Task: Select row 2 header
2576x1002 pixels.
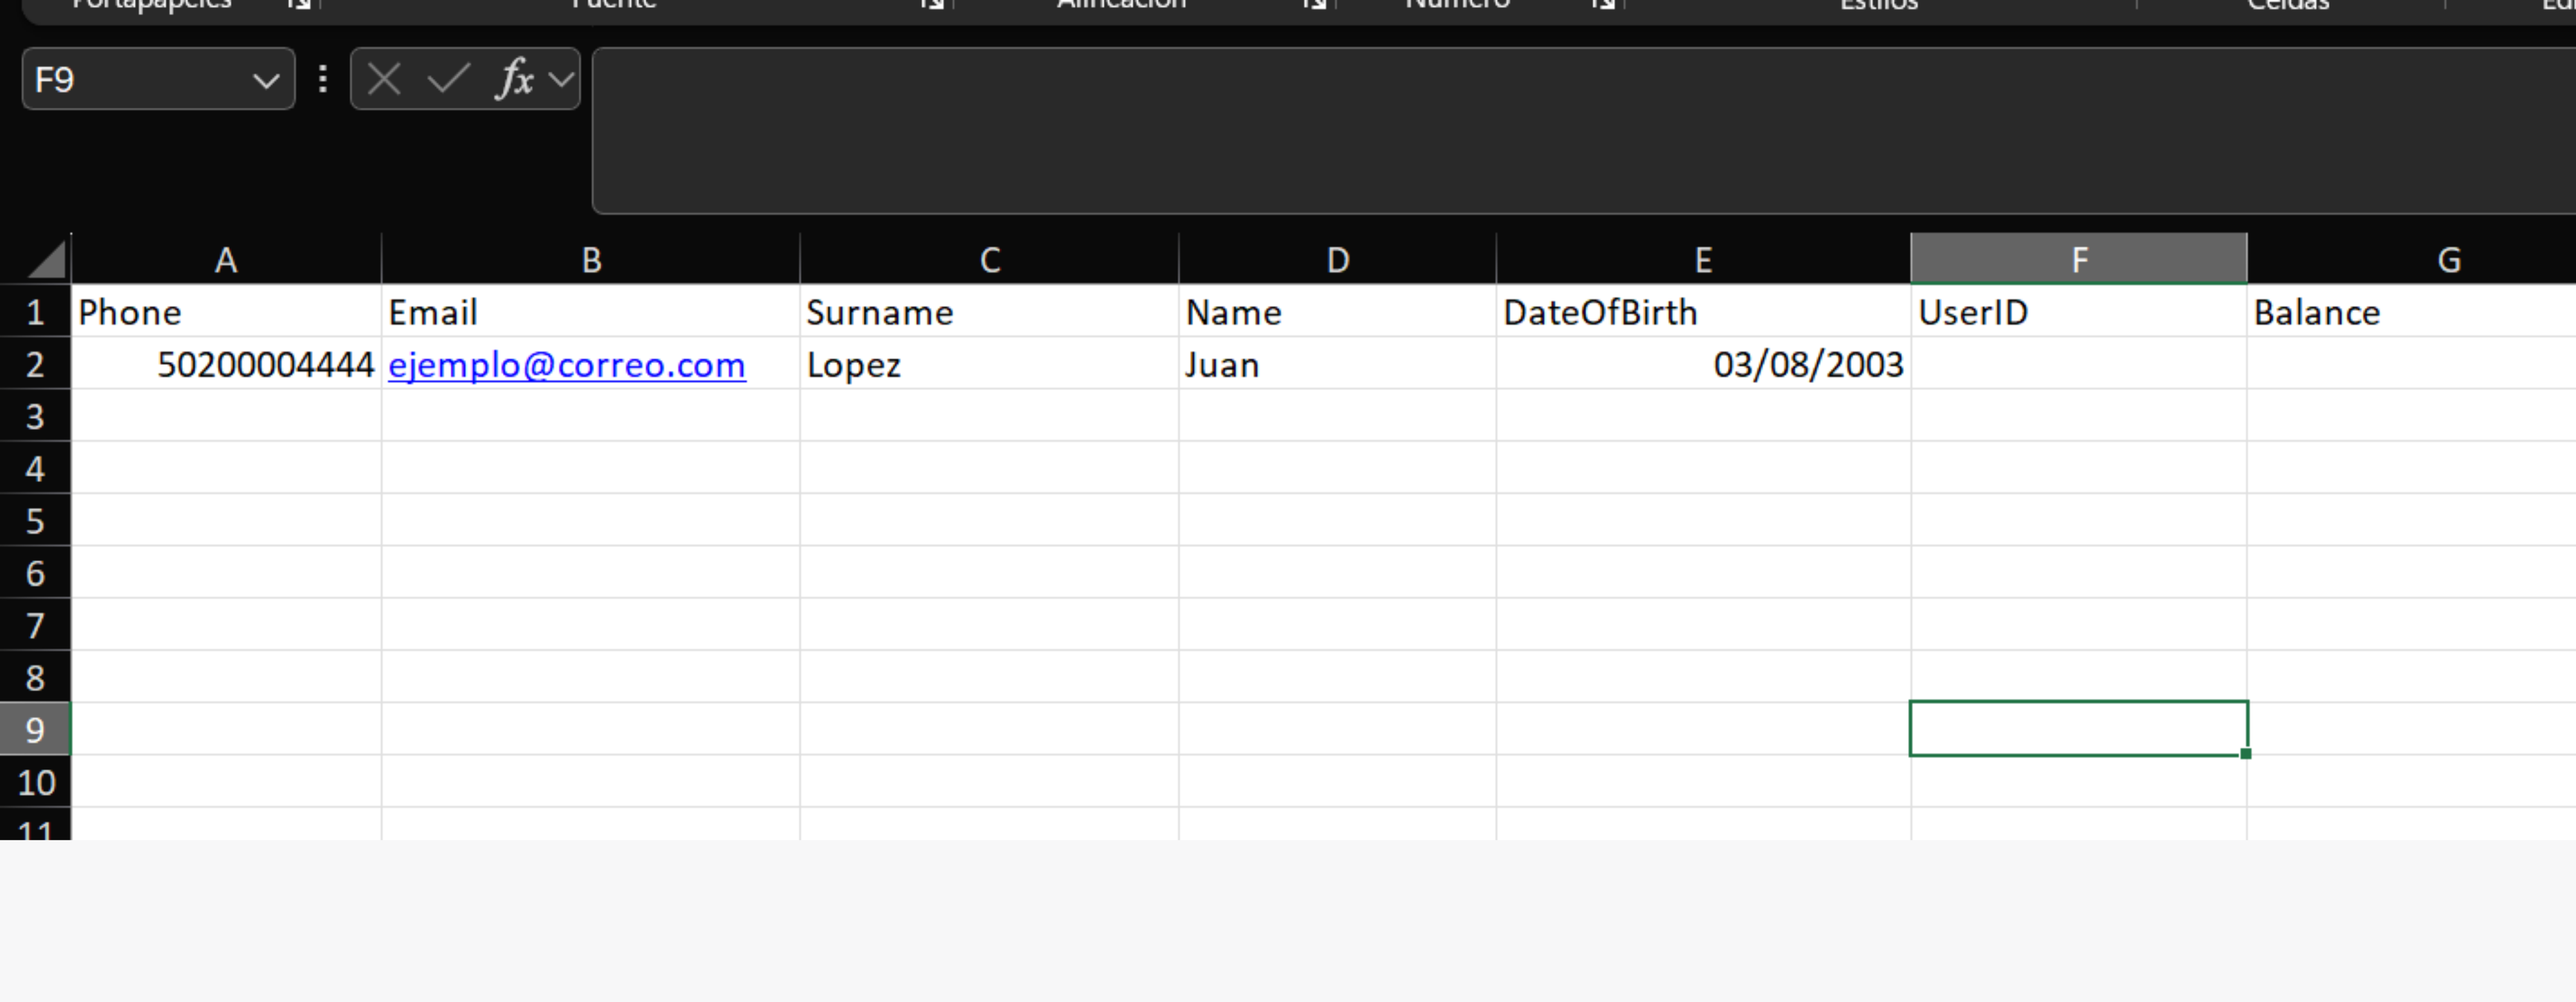Action: [35, 365]
